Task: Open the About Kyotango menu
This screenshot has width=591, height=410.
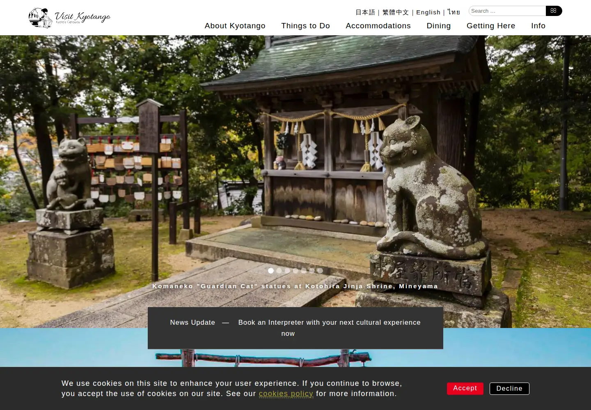Action: point(235,26)
